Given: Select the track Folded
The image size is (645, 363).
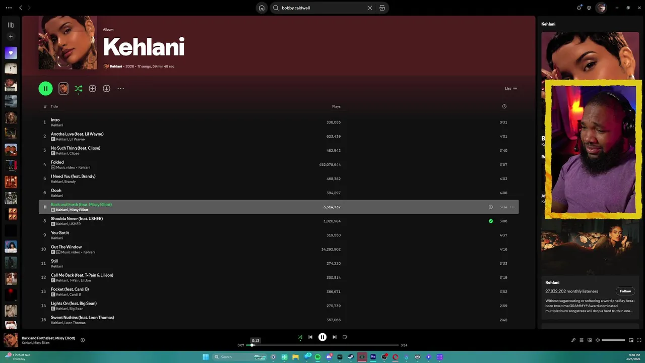Looking at the screenshot, I should (279, 164).
